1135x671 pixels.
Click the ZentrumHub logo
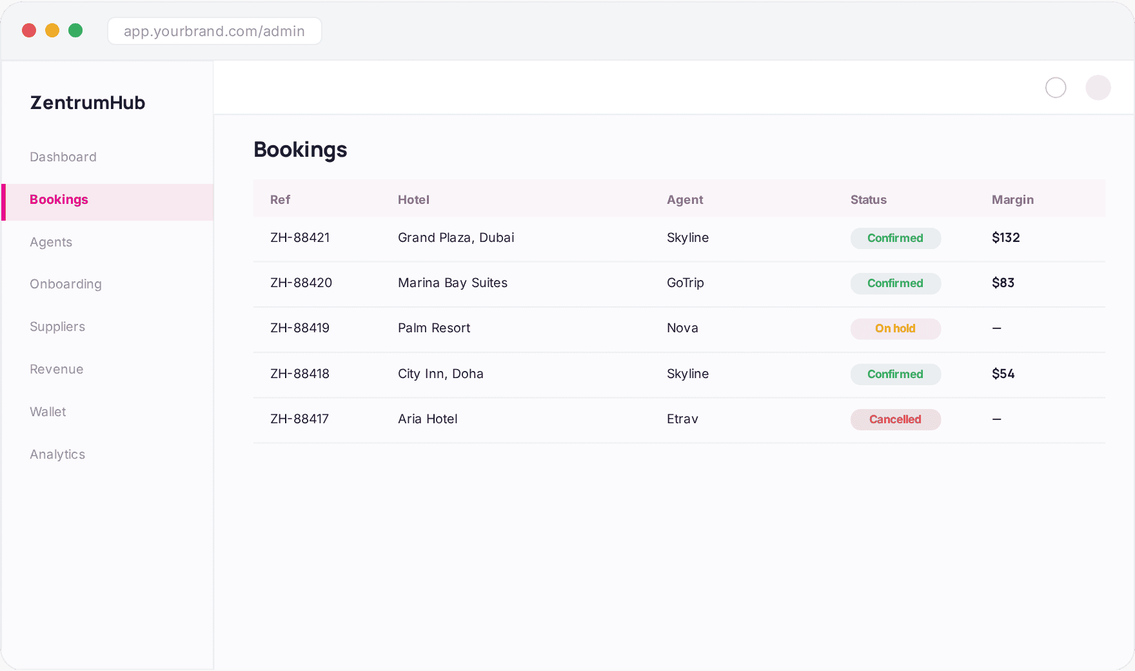[x=88, y=103]
